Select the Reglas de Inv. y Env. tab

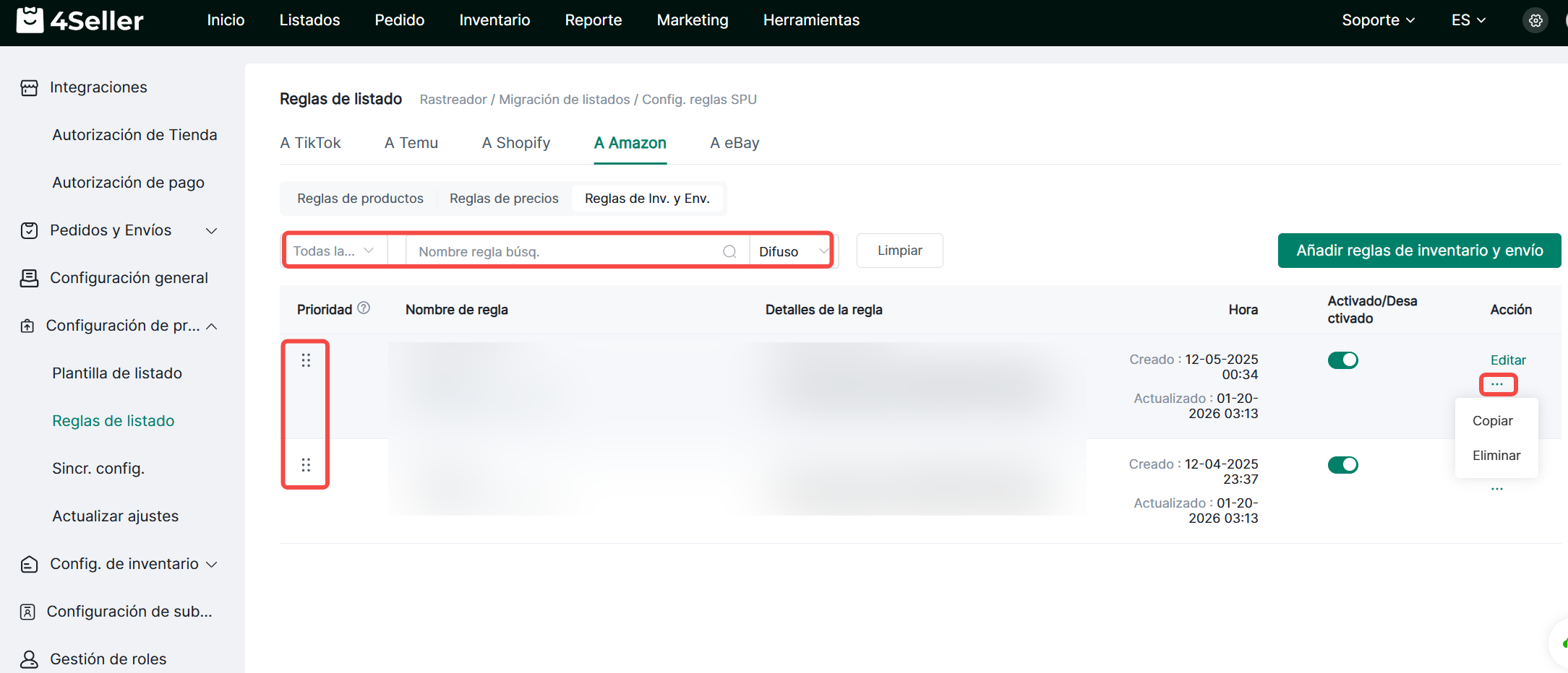[647, 199]
